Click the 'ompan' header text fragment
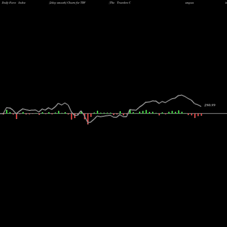Image resolution: width=227 pixels, height=227 pixels. 189,3
